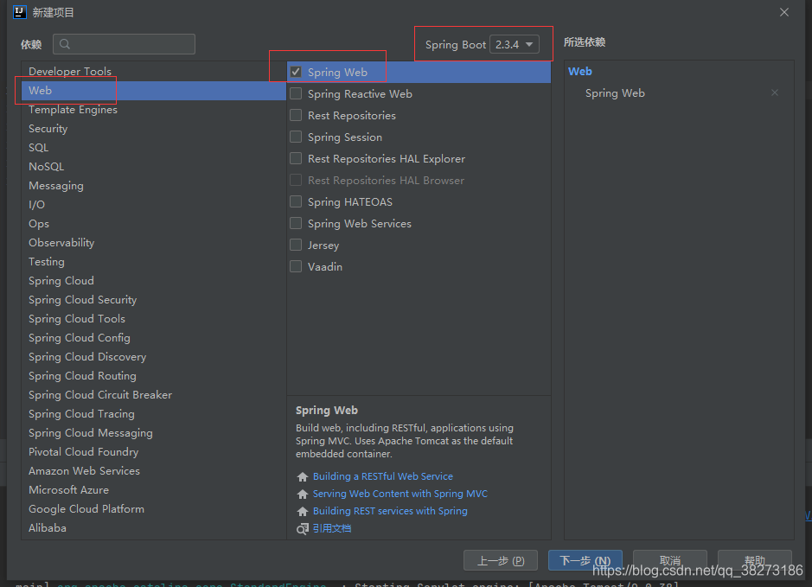Select the Messaging category

click(x=153, y=186)
